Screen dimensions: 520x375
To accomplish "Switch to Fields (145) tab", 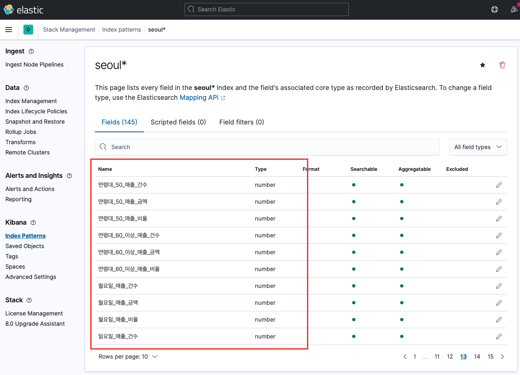I will (x=119, y=122).
